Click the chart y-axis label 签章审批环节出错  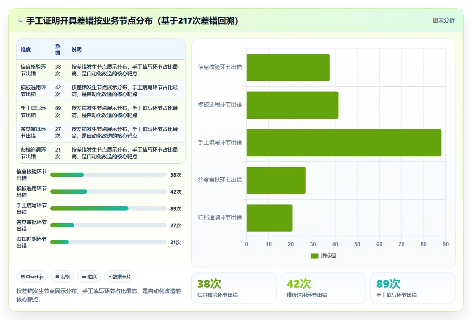(x=220, y=180)
